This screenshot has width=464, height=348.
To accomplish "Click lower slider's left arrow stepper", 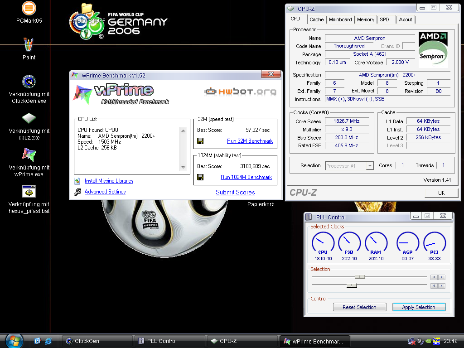I will point(434,285).
